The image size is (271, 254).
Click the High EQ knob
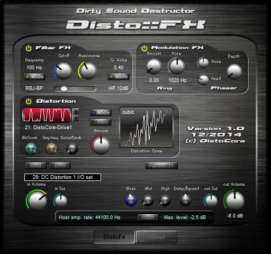pos(165,201)
